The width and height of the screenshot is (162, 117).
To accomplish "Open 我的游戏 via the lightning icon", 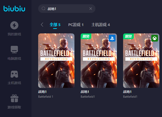I will [14, 25].
